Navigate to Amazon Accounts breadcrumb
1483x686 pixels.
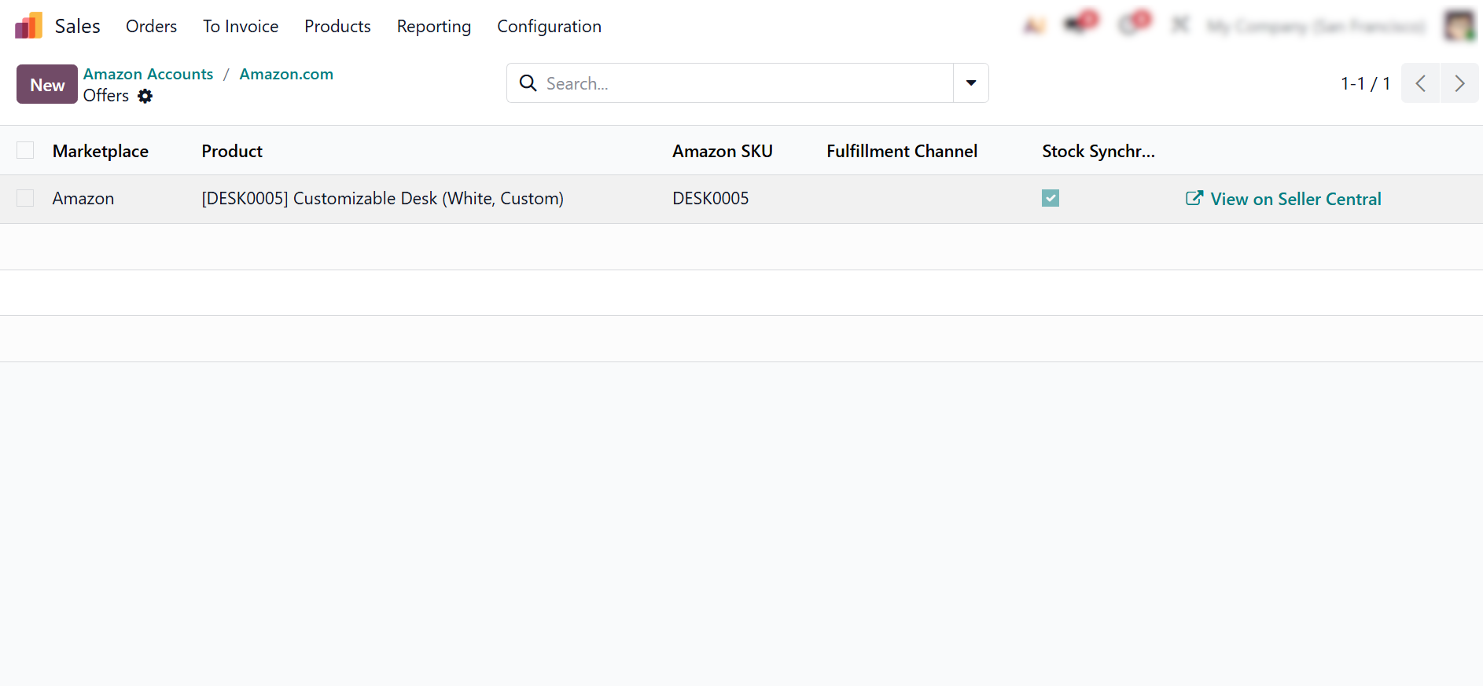148,74
